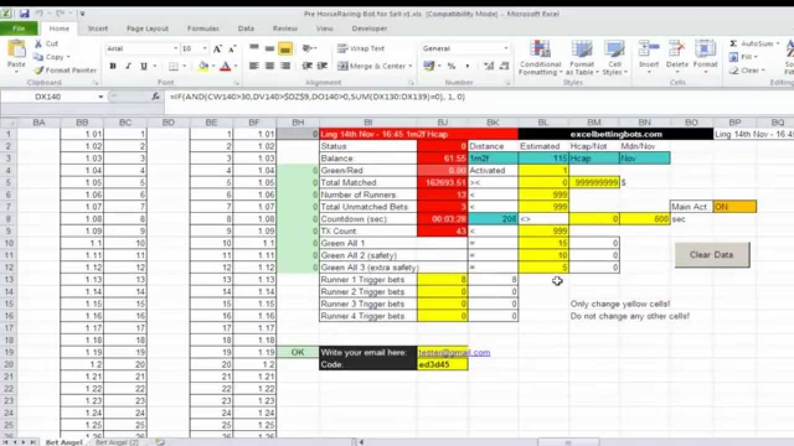Select the orange ON Main Act cell

(x=734, y=207)
